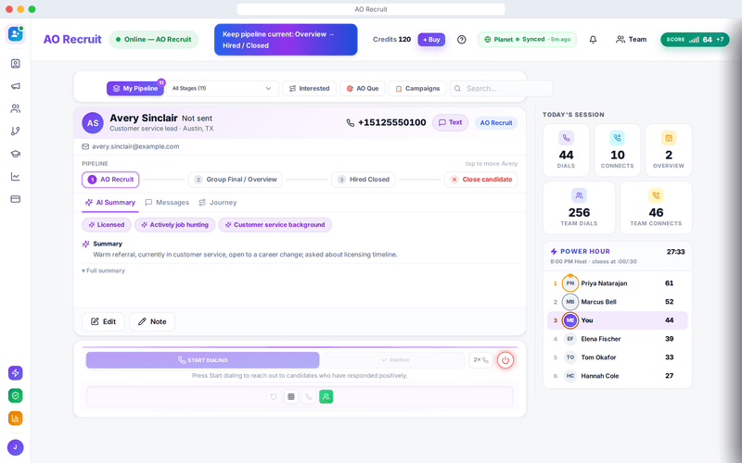742x463 pixels.
Task: Click the green people icon in dialer bar
Action: tap(326, 397)
